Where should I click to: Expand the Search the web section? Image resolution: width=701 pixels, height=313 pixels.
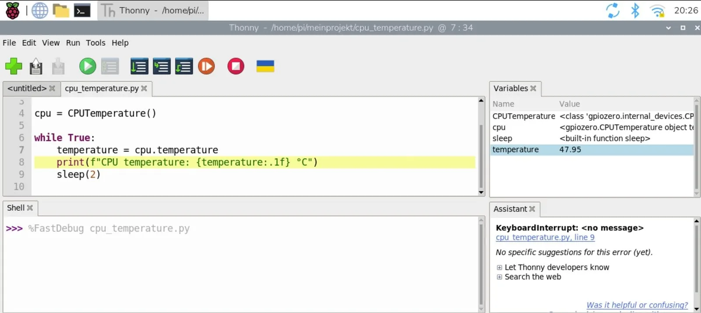pos(499,277)
